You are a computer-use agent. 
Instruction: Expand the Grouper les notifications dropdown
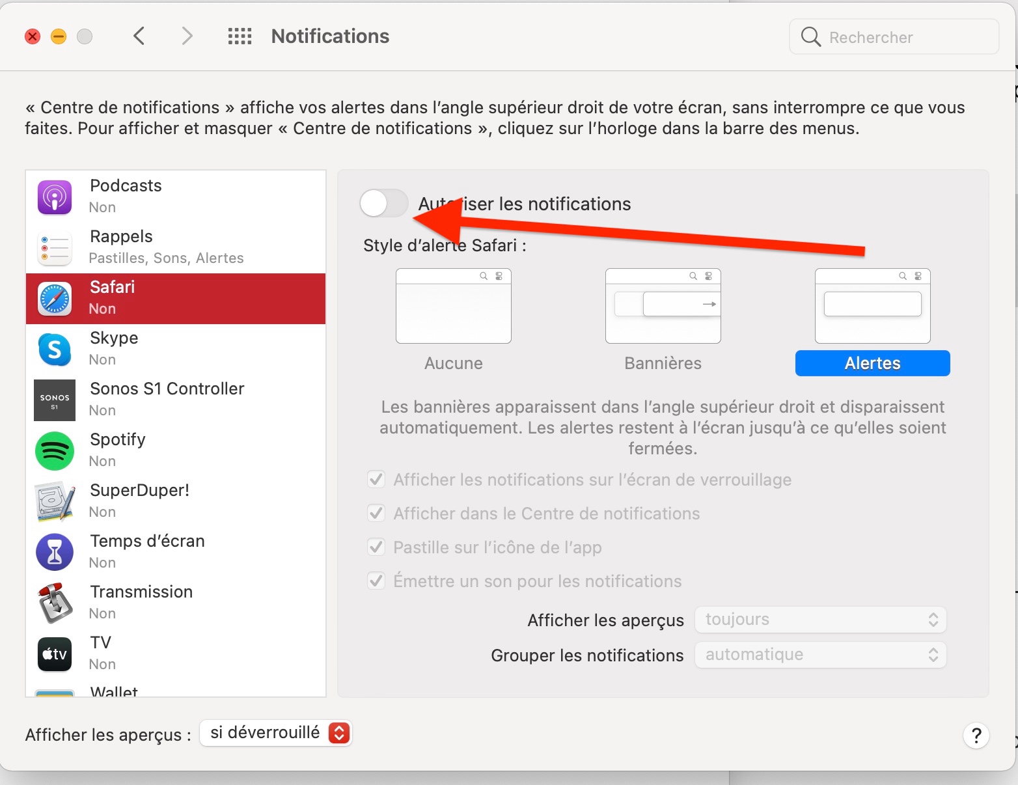pyautogui.click(x=820, y=655)
